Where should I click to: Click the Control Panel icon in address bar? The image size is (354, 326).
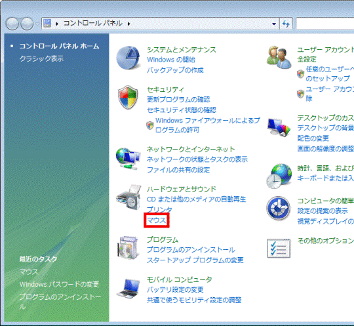point(47,23)
